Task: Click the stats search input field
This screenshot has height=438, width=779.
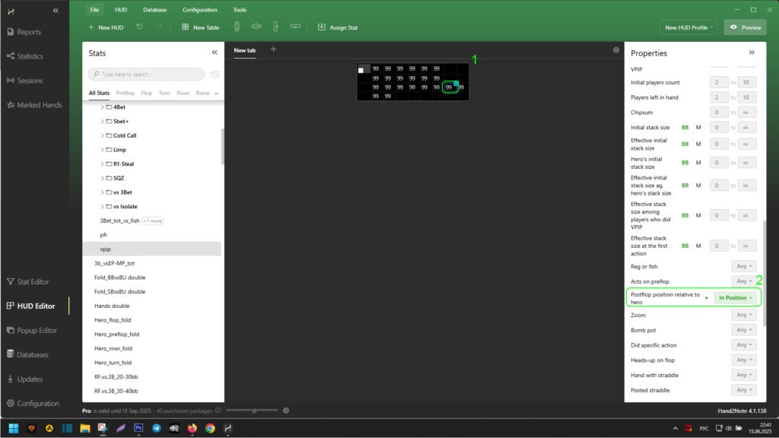Action: coord(147,75)
